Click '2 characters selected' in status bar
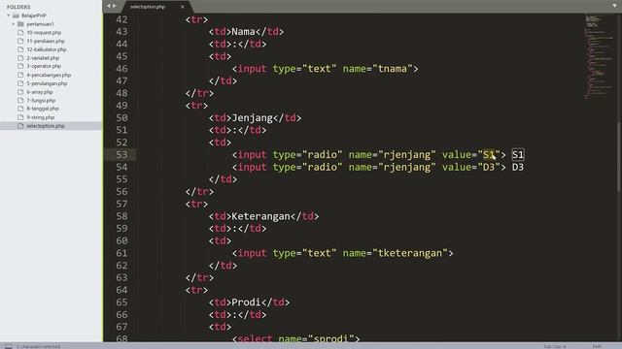 39,347
